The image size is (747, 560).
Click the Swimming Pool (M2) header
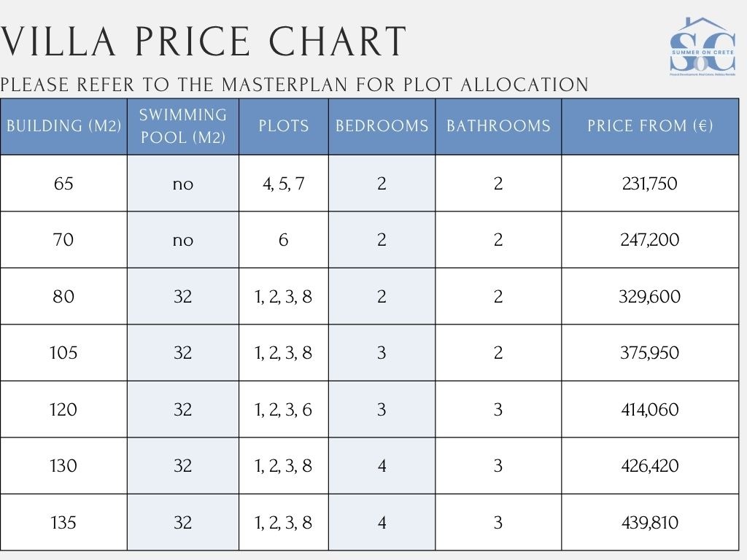coord(183,125)
